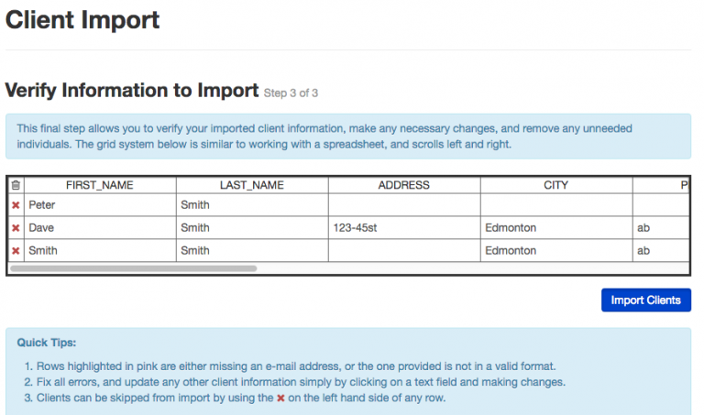Click the empty address cell in third row

[404, 250]
